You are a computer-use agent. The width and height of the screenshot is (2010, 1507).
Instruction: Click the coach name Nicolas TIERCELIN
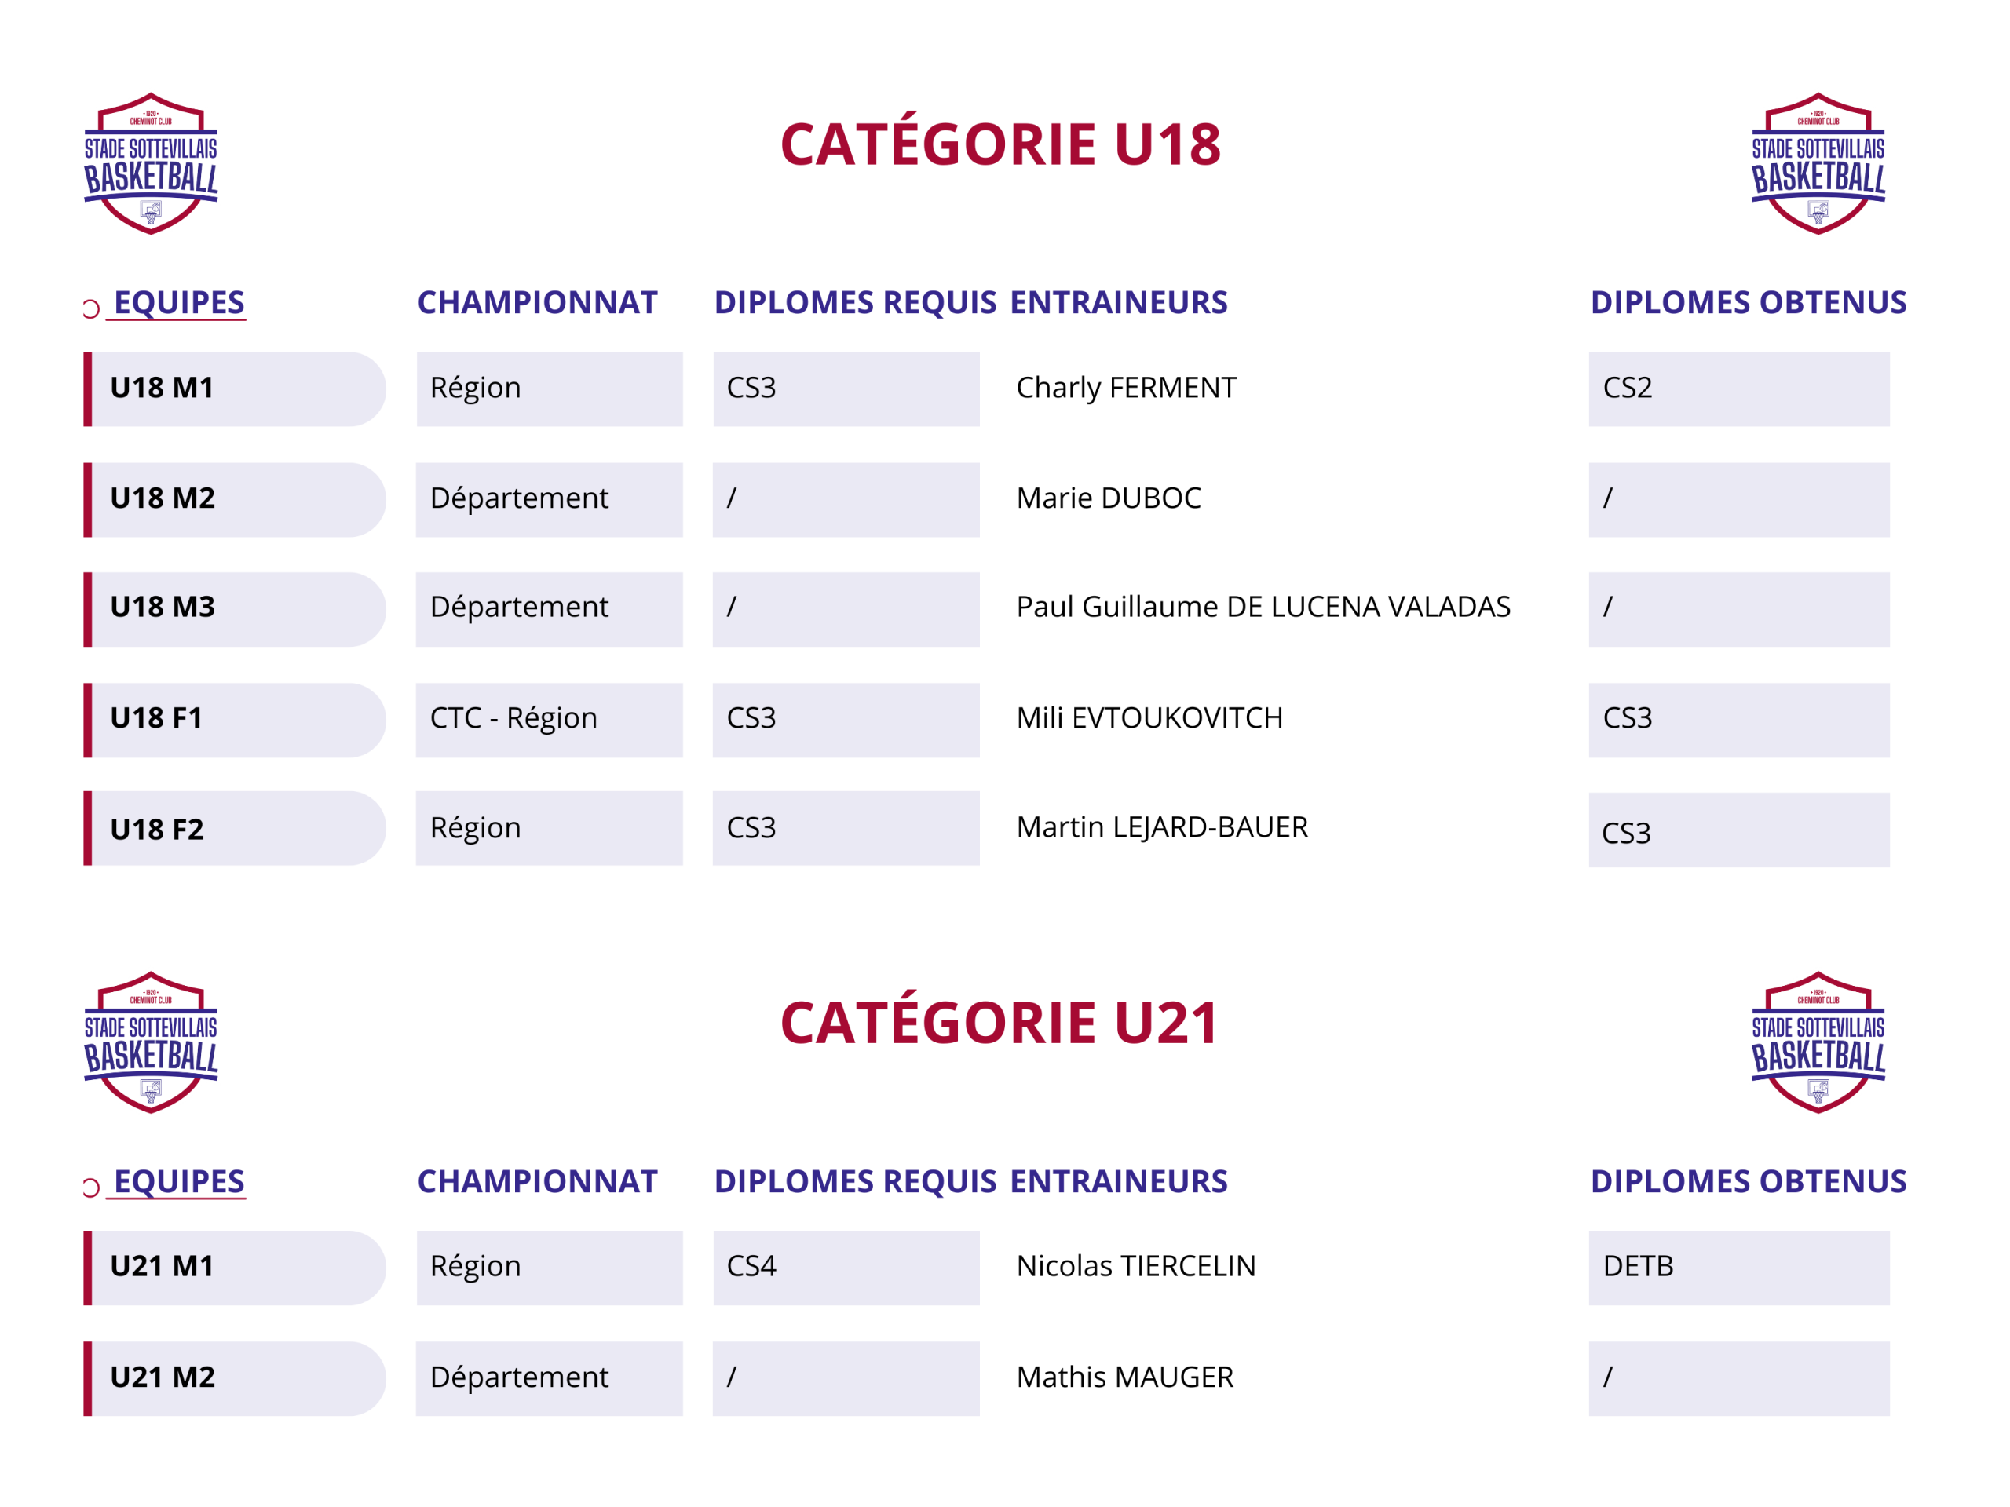click(1136, 1266)
